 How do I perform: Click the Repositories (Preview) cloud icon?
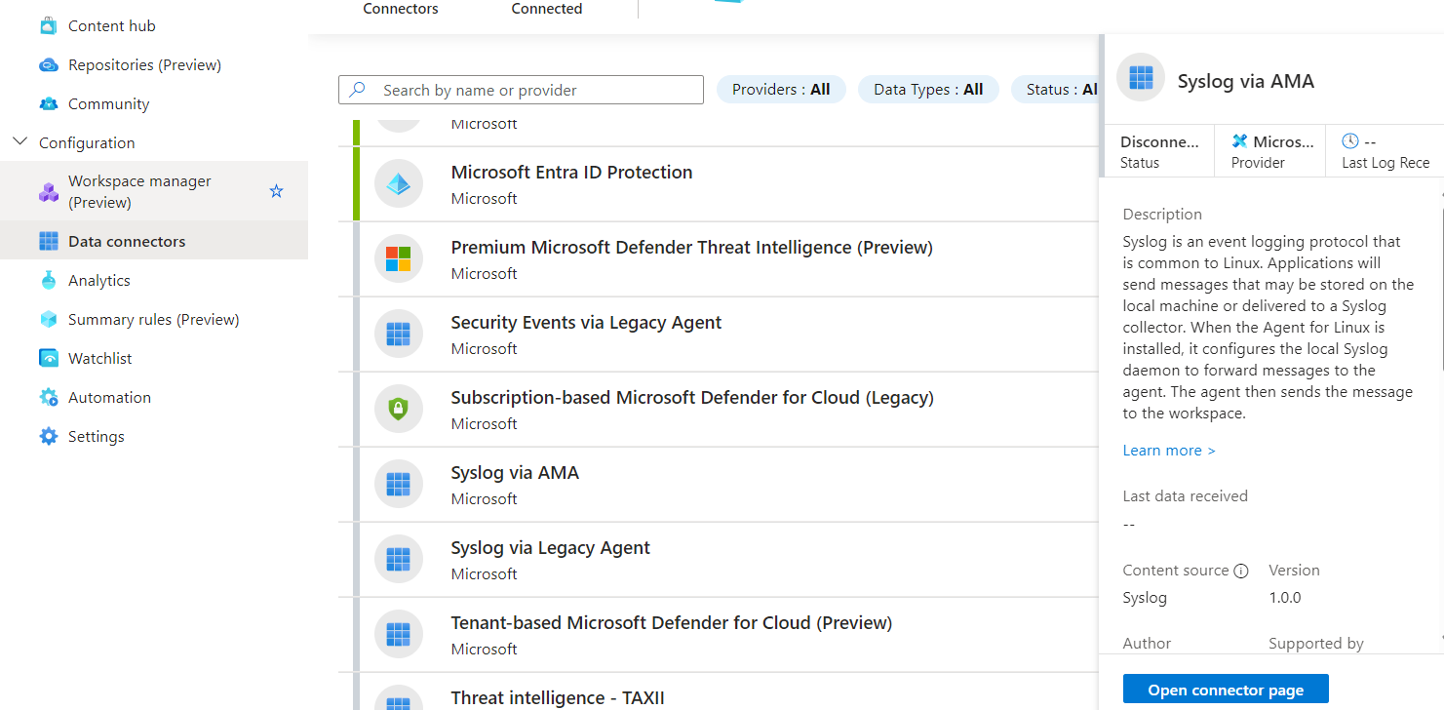click(x=49, y=65)
